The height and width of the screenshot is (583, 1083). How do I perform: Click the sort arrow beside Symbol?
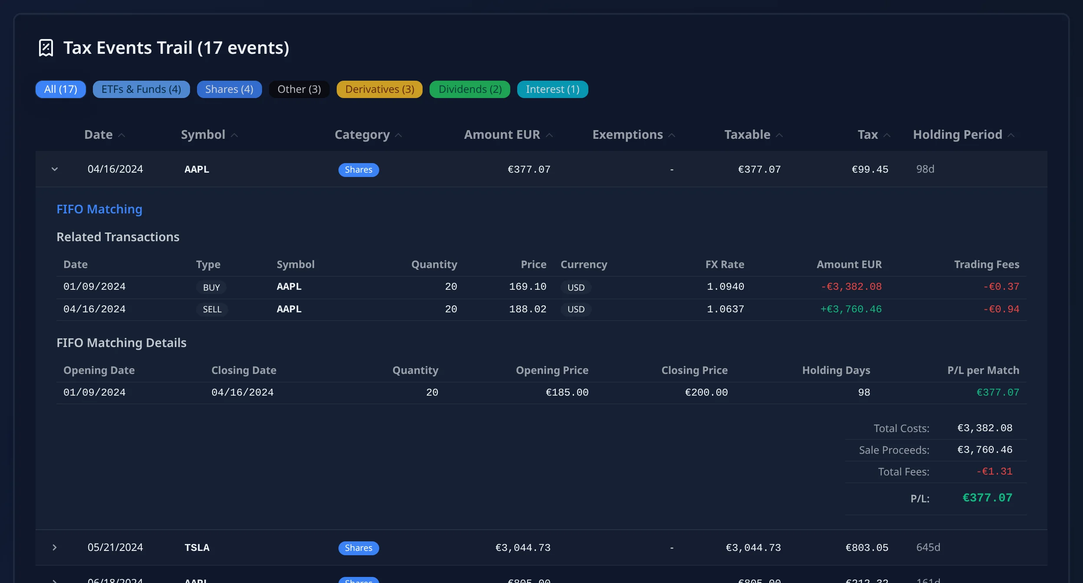(x=234, y=135)
